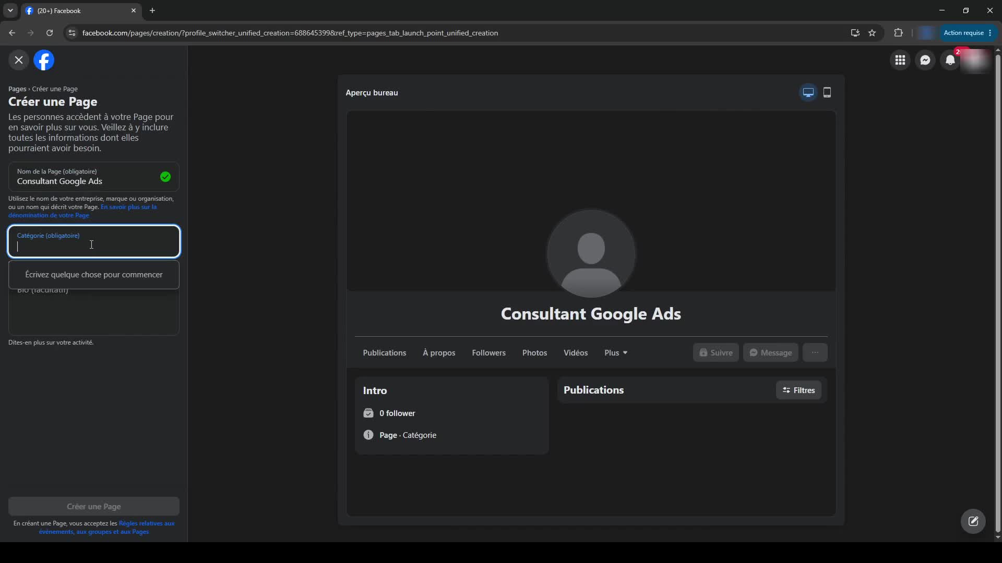Viewport: 1002px width, 563px height.
Task: Open the Facebook menu grid icon
Action: coord(900,60)
